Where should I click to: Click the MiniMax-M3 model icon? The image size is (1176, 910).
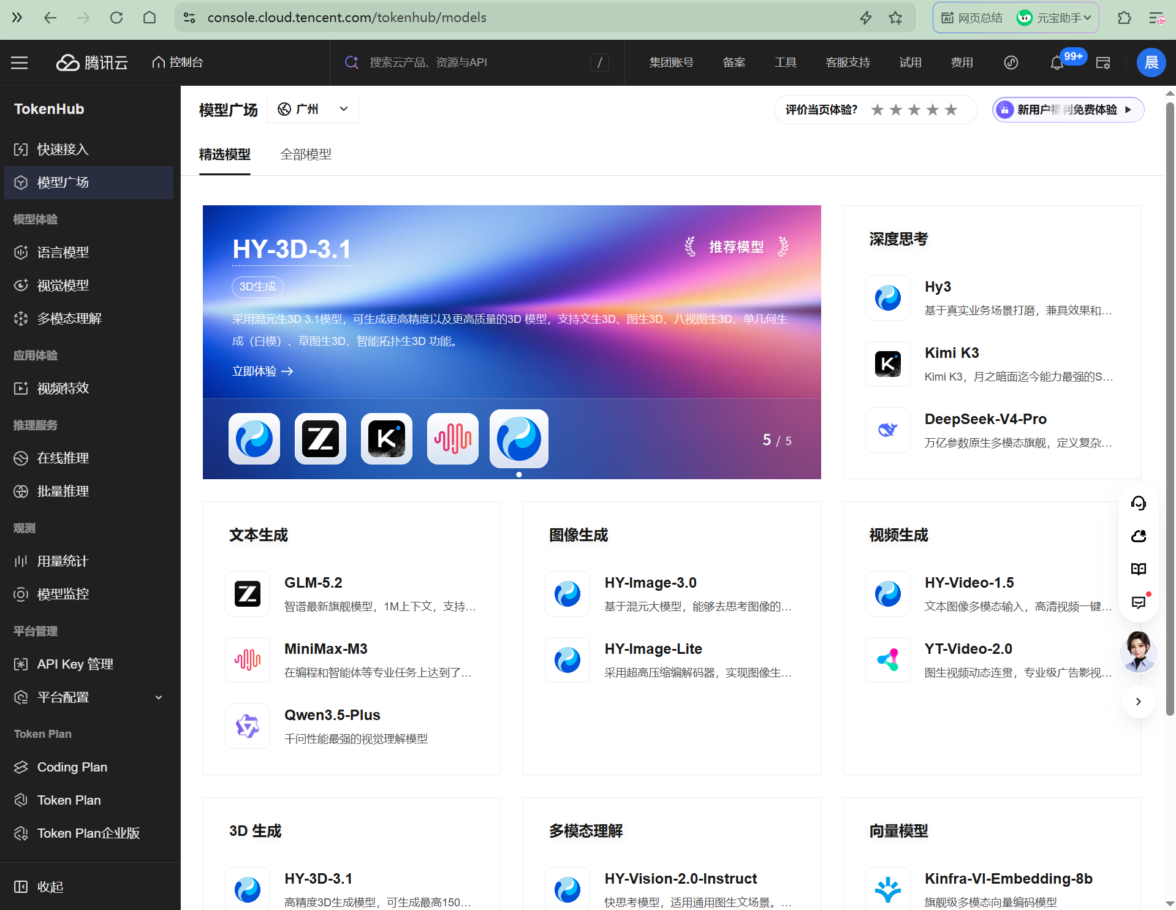tap(248, 660)
